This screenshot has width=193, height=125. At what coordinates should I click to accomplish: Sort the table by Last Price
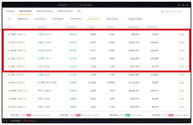click(x=42, y=27)
